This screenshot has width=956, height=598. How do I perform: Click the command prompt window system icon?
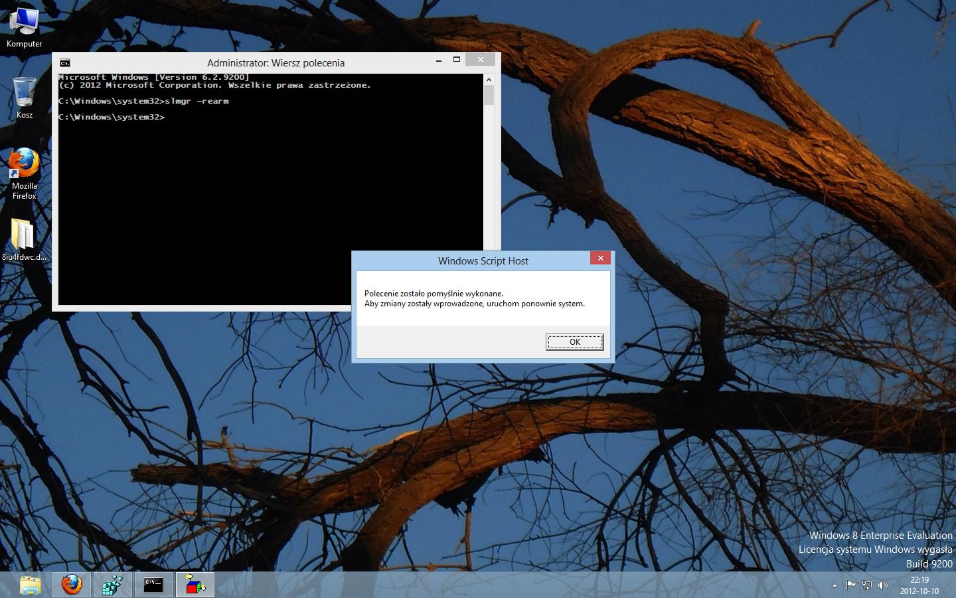[65, 63]
